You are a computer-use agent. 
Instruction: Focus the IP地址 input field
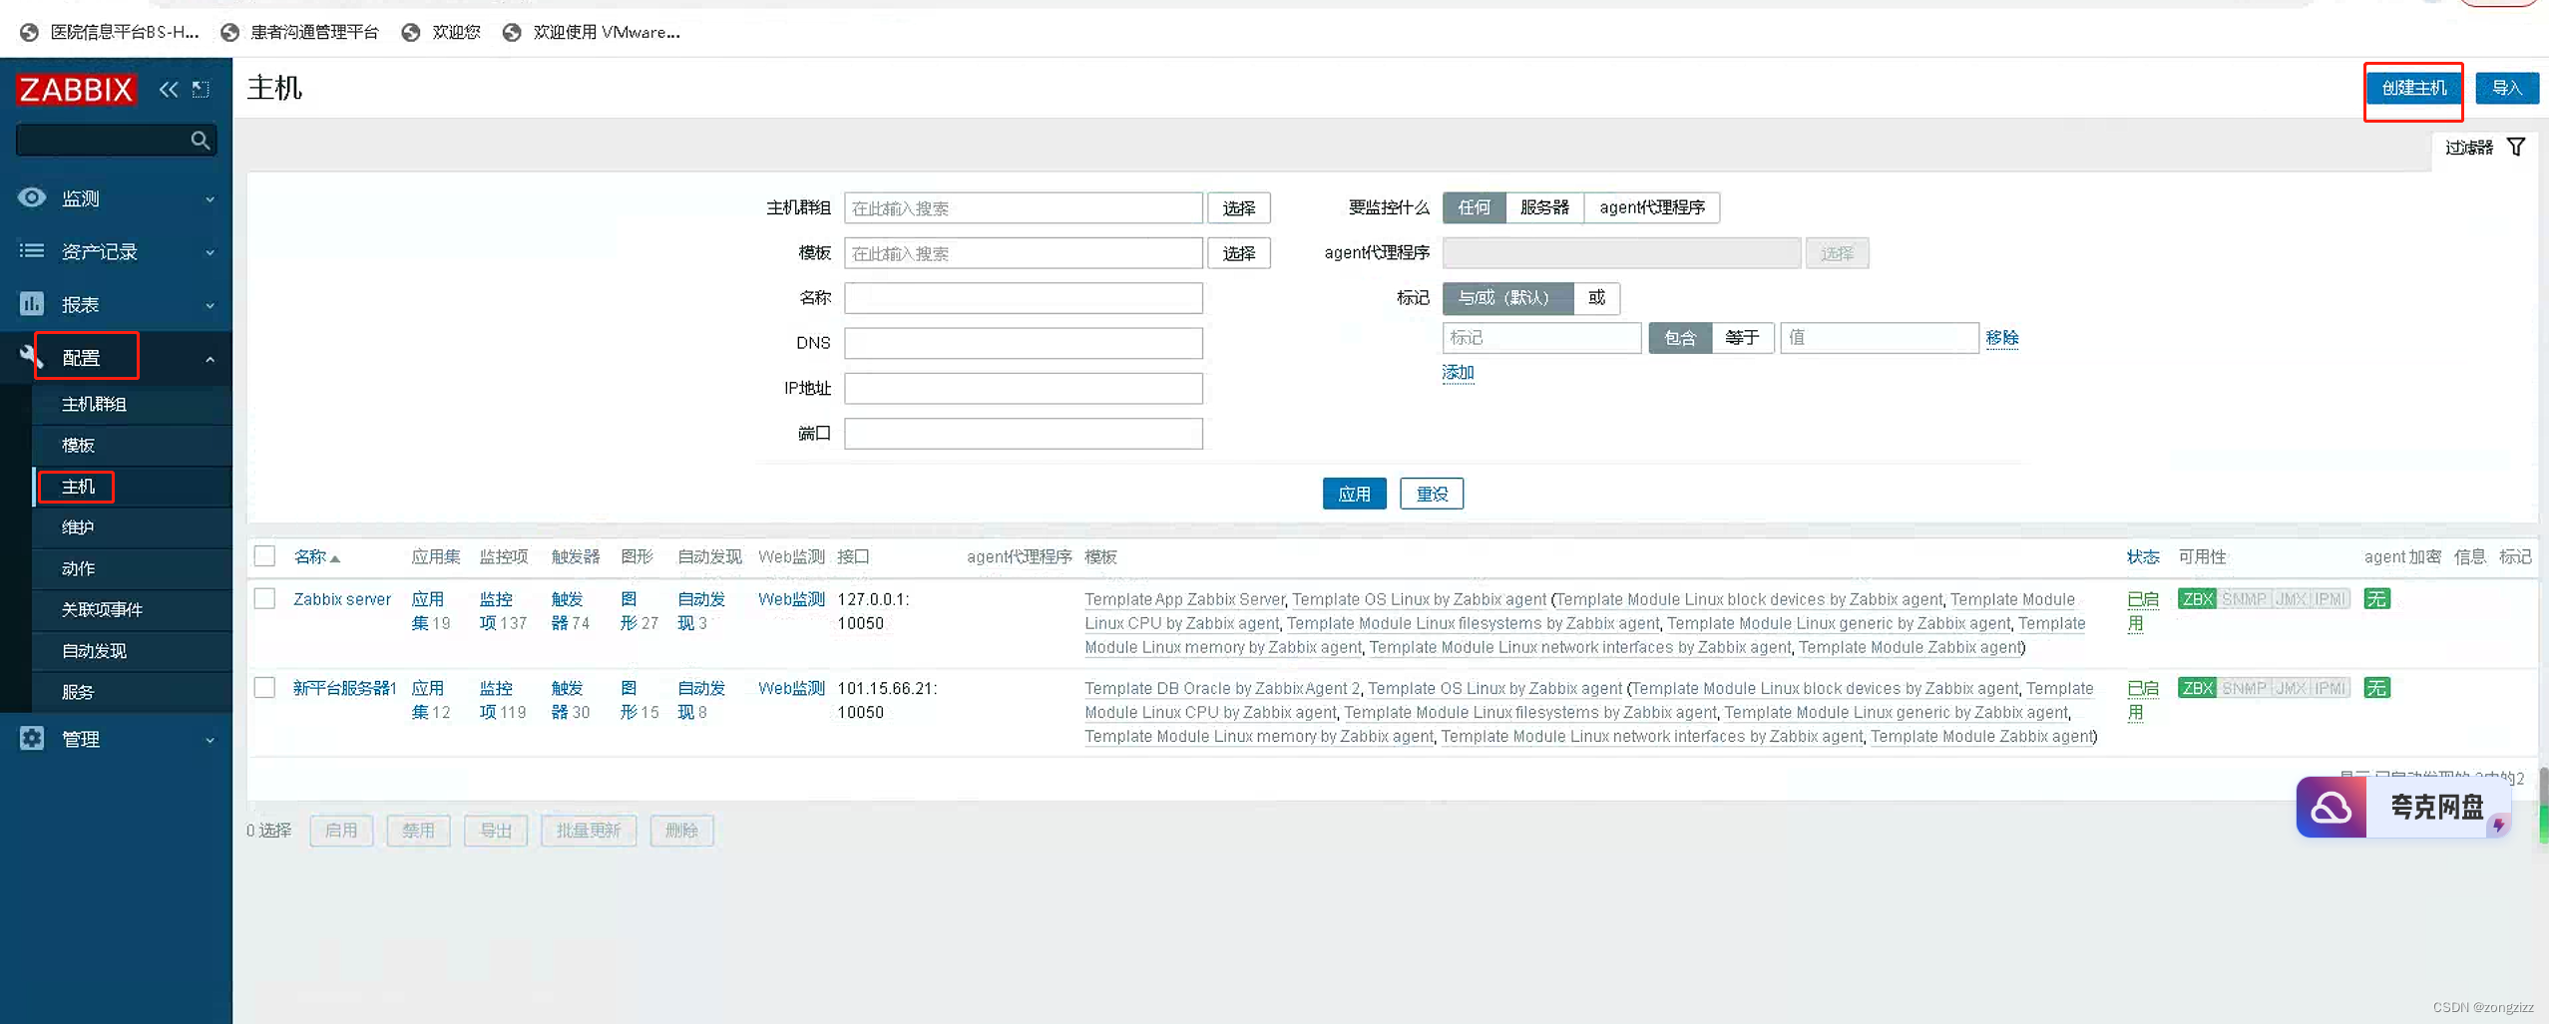[1023, 388]
